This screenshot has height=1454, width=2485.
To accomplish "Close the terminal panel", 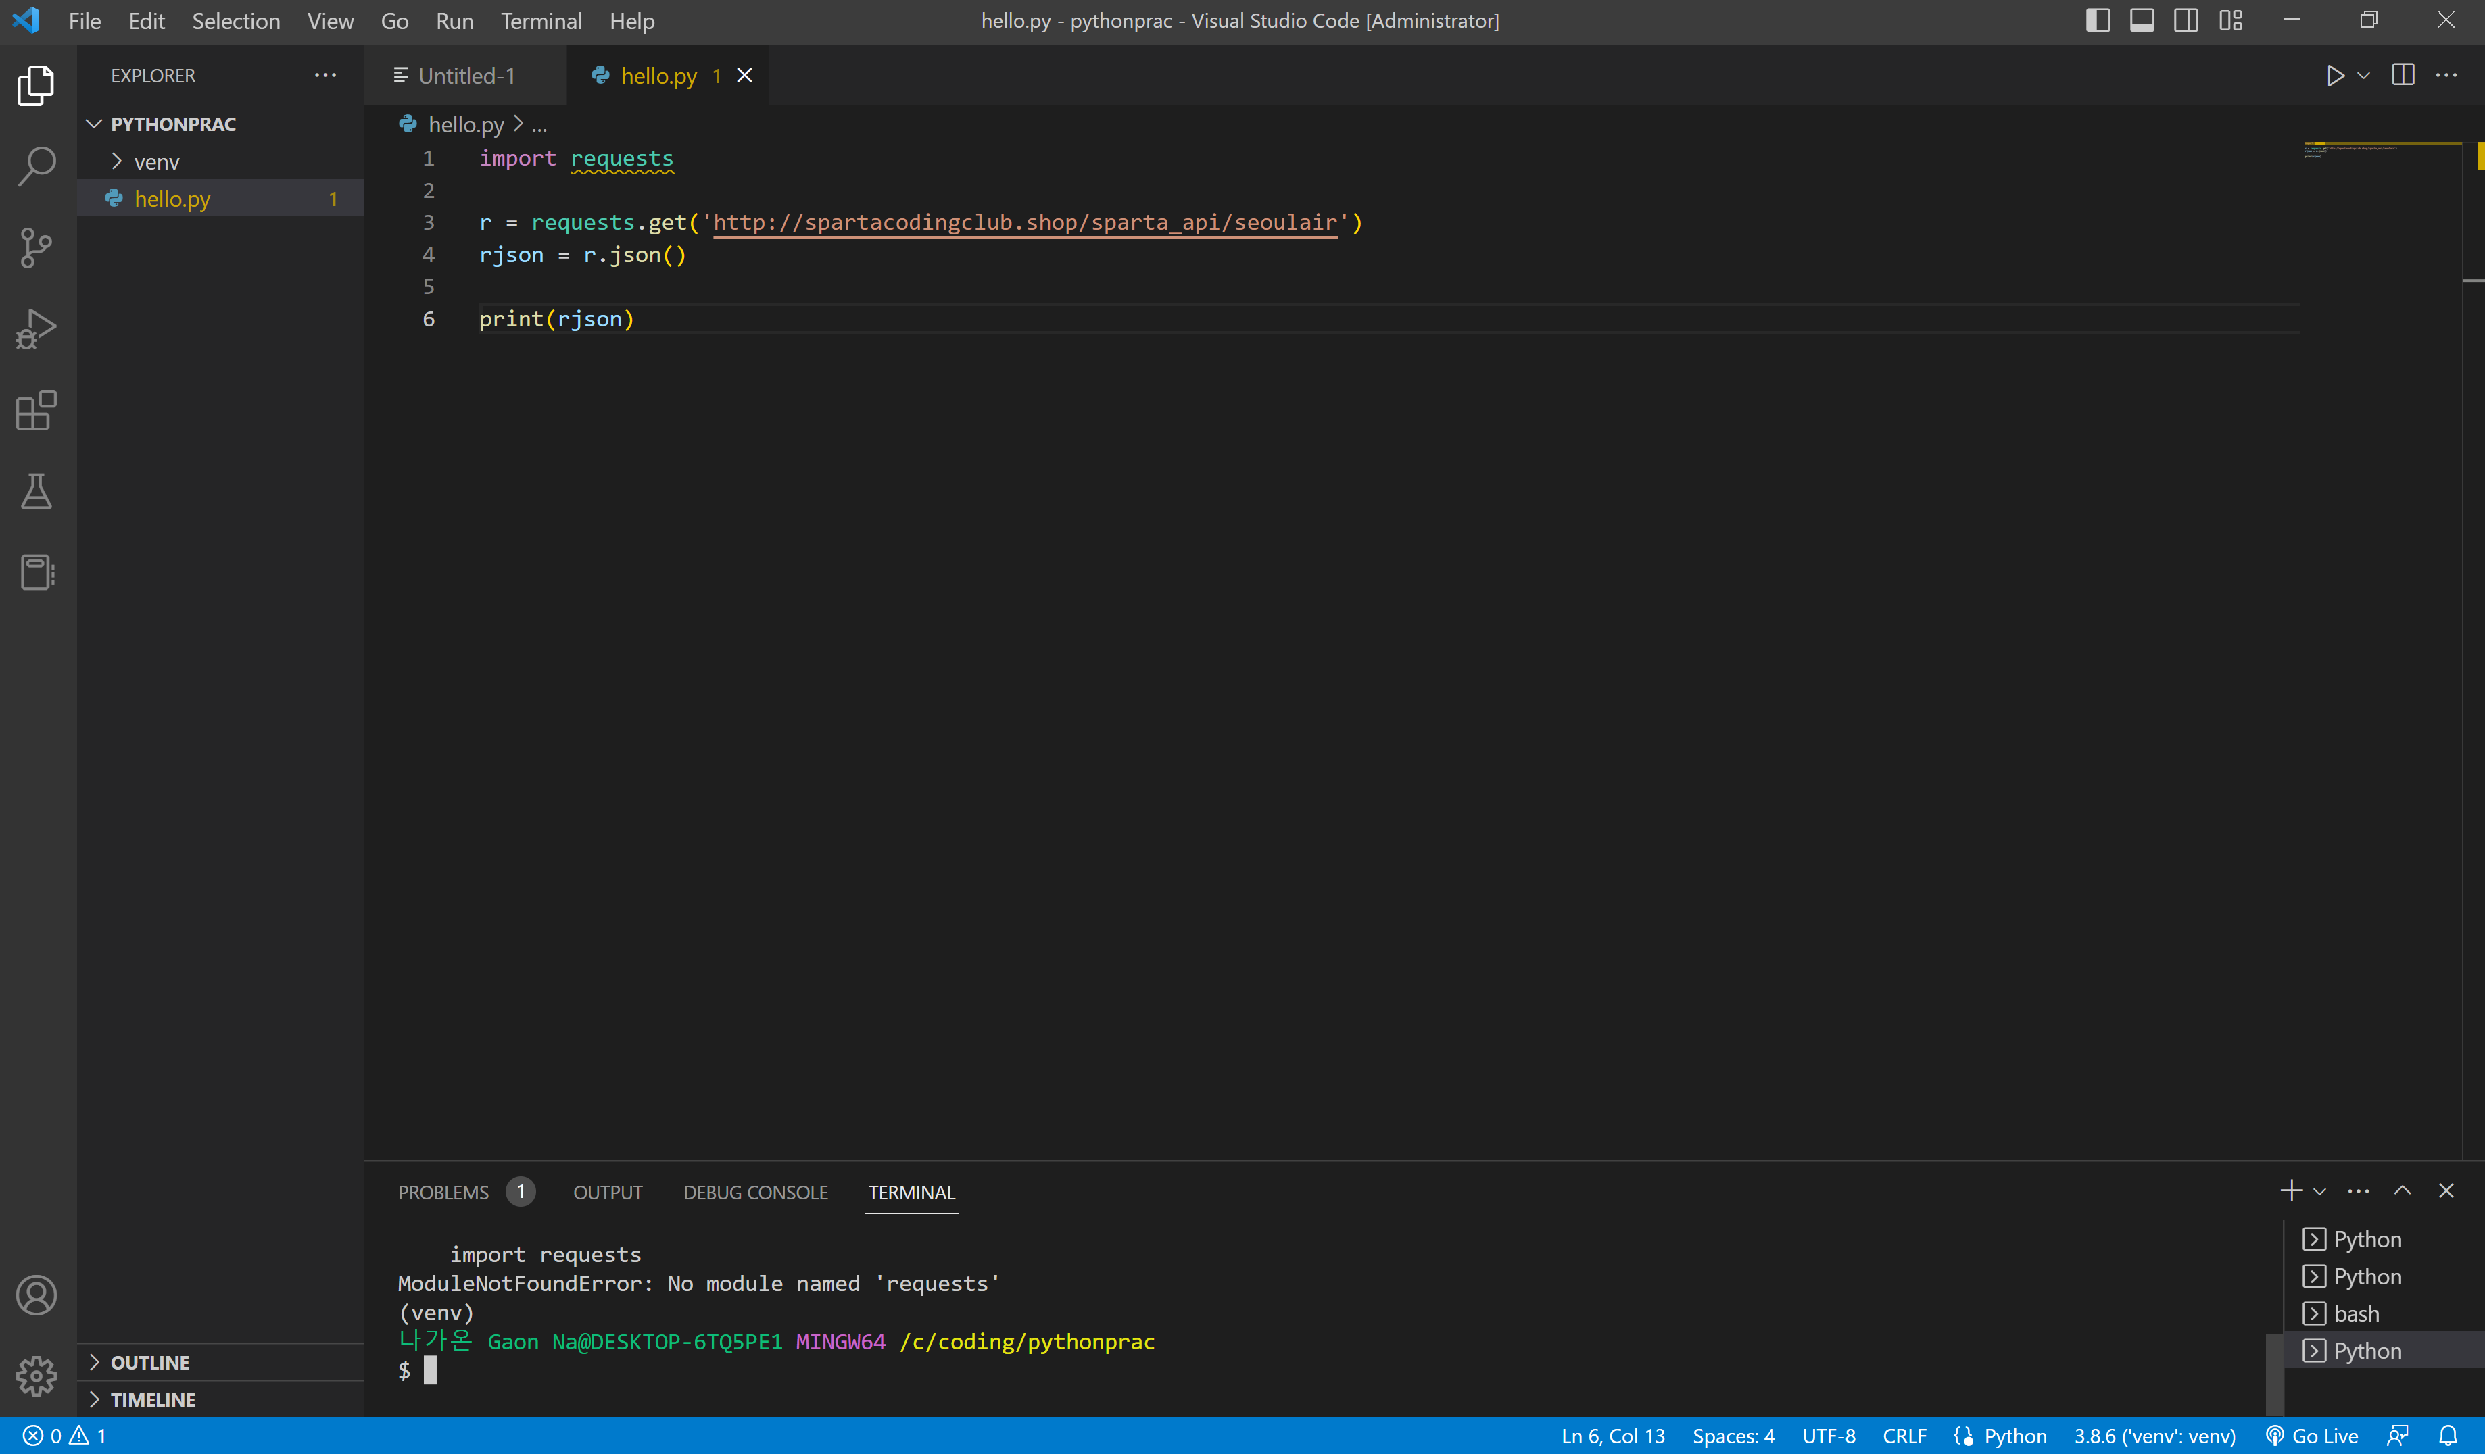I will point(2446,1190).
